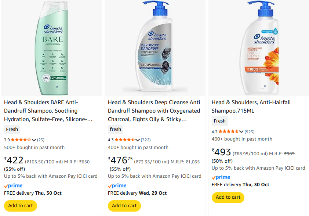Open the Anti-Hairfall shampoo product image

click(259, 48)
